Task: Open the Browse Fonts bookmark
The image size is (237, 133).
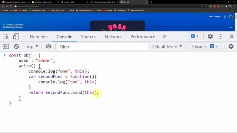Action: (x=38, y=10)
